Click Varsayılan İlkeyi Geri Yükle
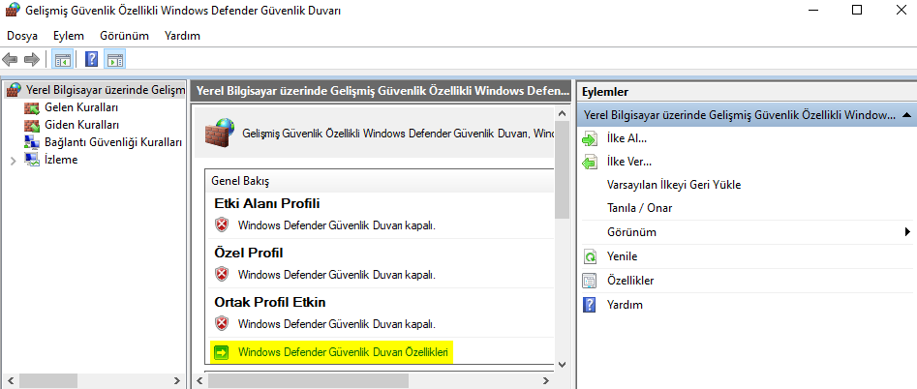Screen dimensions: 917x389 click(x=674, y=185)
